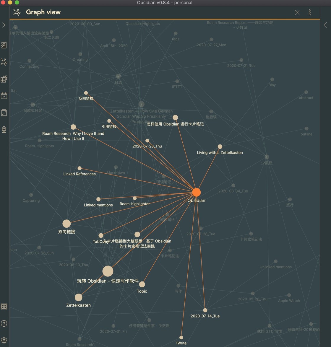This screenshot has height=347, width=331.
Task: Select the dimmed Blay node
Action: coord(272,79)
